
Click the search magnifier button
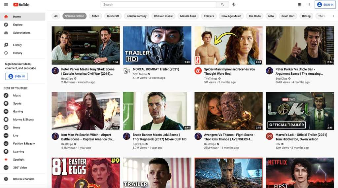point(222,5)
